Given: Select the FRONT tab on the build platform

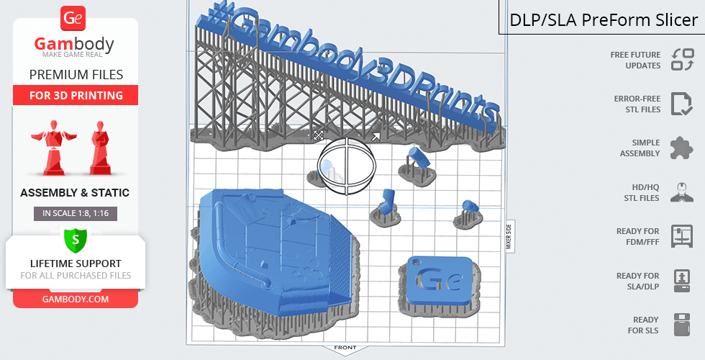Looking at the screenshot, I should pos(345,348).
